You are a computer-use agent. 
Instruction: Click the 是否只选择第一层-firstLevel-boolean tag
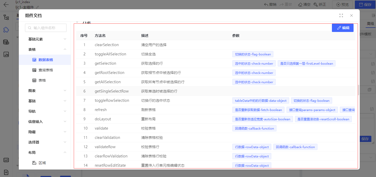pyautogui.click(x=307, y=63)
